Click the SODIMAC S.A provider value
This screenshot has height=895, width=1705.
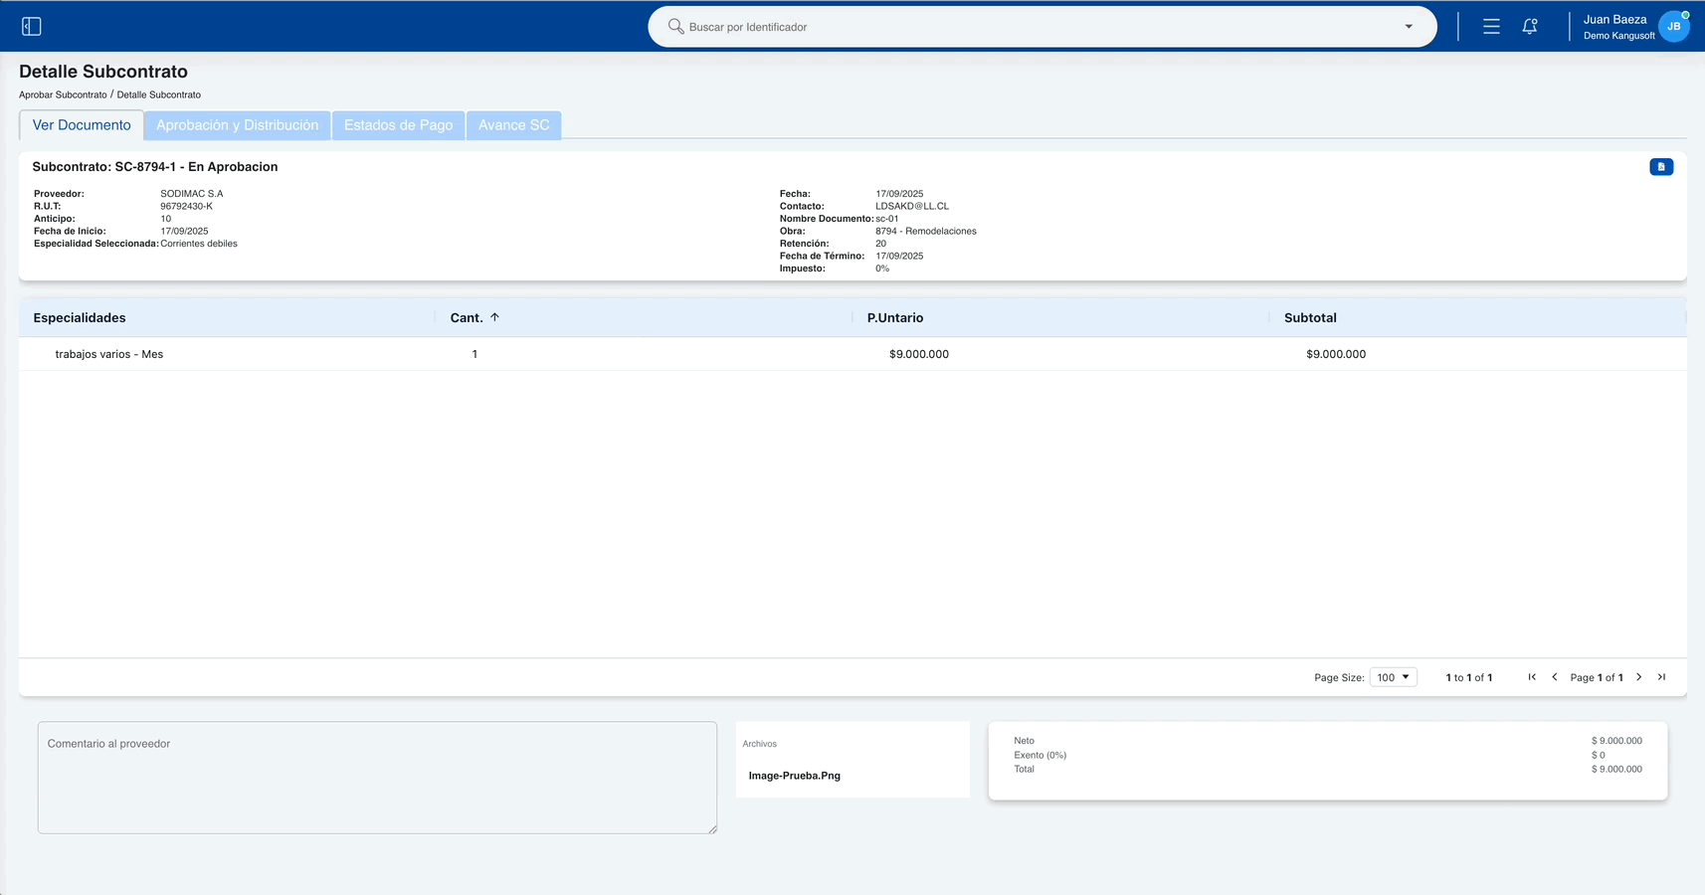192,194
